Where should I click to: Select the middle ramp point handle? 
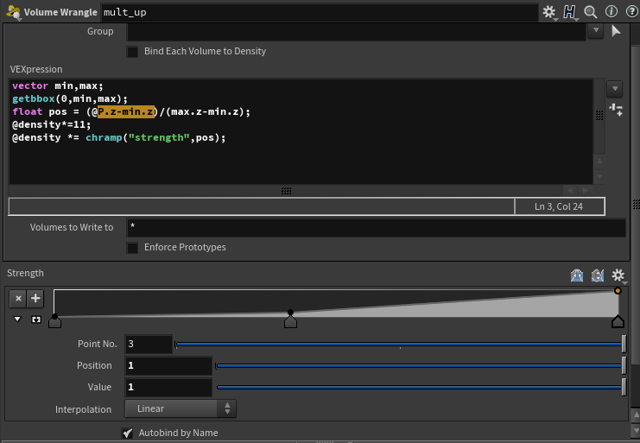290,322
